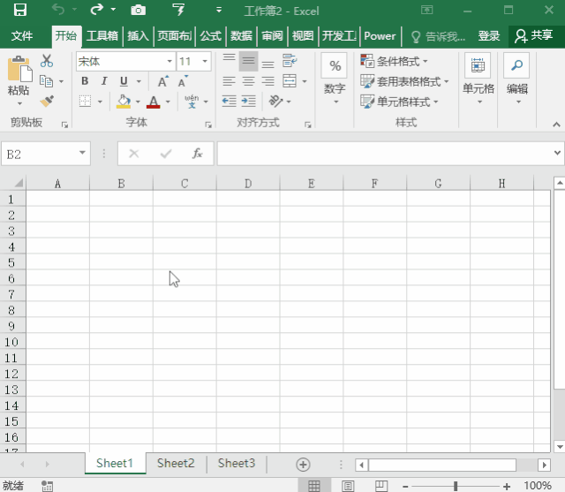This screenshot has height=492, width=565.
Task: Save the workbook with the floppy icon
Action: 20,10
